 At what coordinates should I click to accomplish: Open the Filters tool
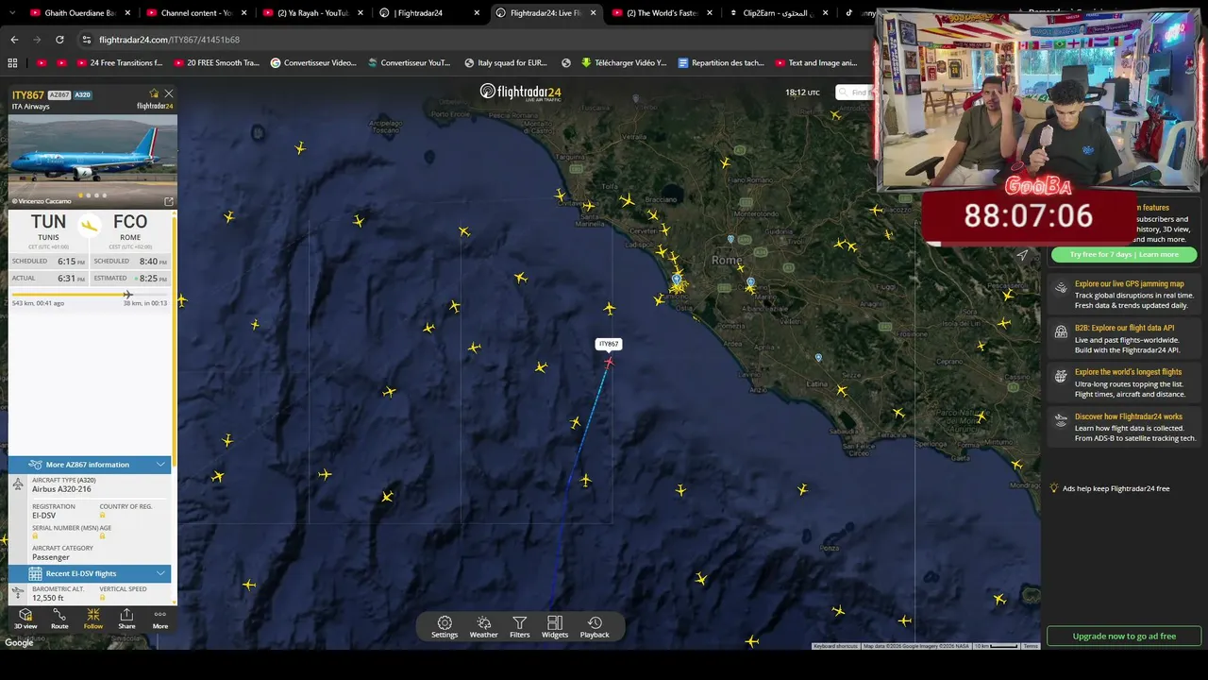tap(519, 627)
